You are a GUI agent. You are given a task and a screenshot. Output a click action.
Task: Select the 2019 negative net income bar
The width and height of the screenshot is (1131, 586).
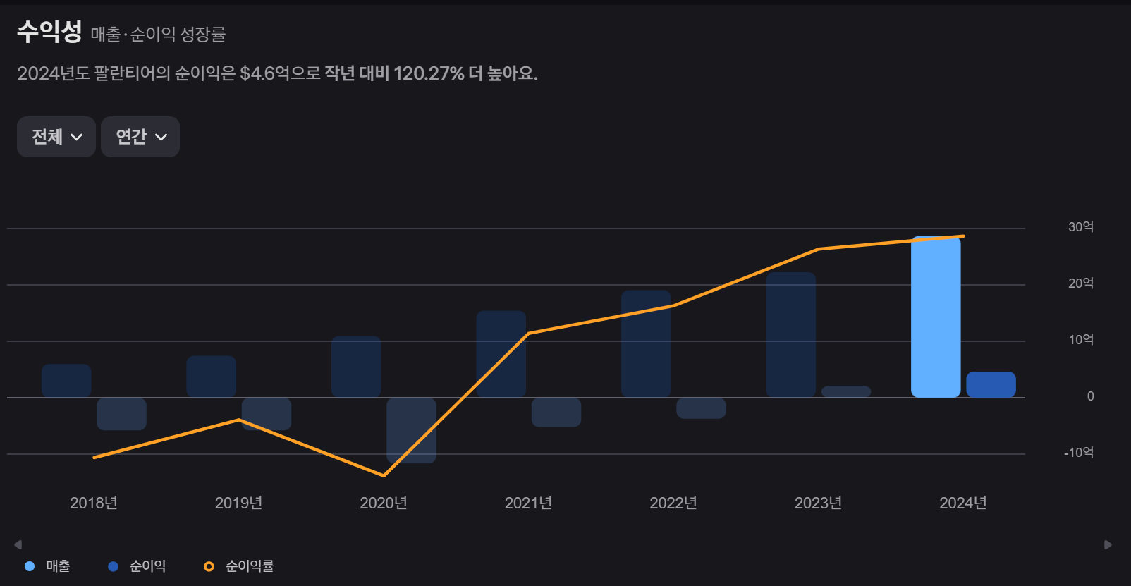[267, 414]
